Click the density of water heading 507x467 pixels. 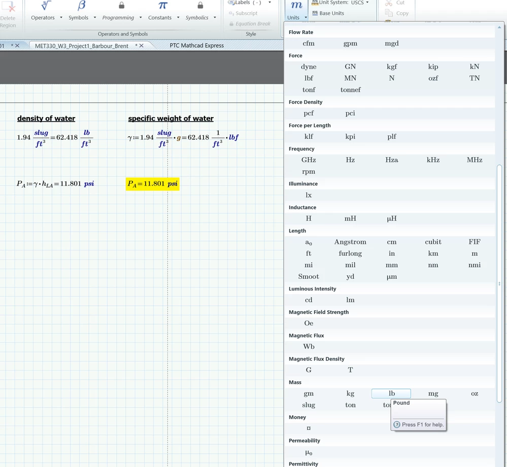(x=46, y=119)
